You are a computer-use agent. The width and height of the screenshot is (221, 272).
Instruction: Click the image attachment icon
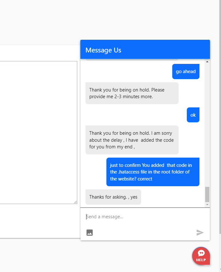90,233
